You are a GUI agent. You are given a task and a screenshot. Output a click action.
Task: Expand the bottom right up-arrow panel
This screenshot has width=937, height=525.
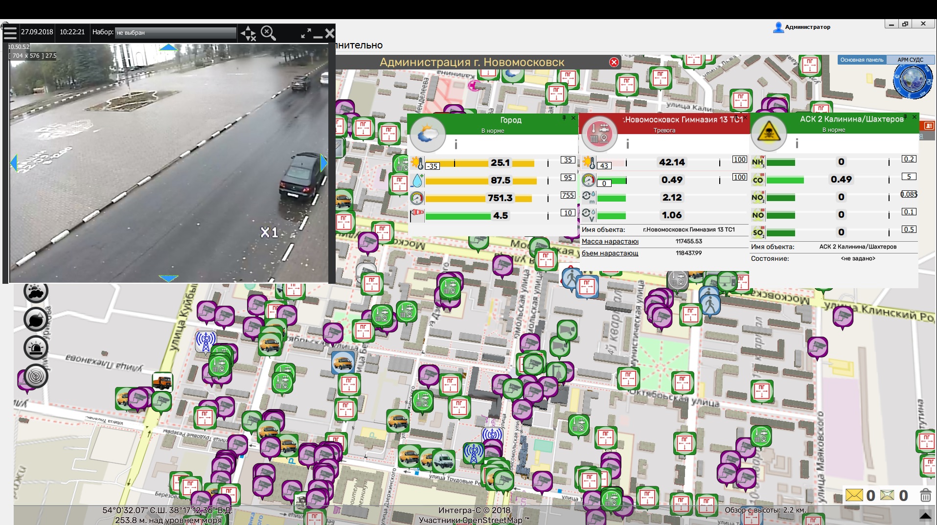[925, 516]
